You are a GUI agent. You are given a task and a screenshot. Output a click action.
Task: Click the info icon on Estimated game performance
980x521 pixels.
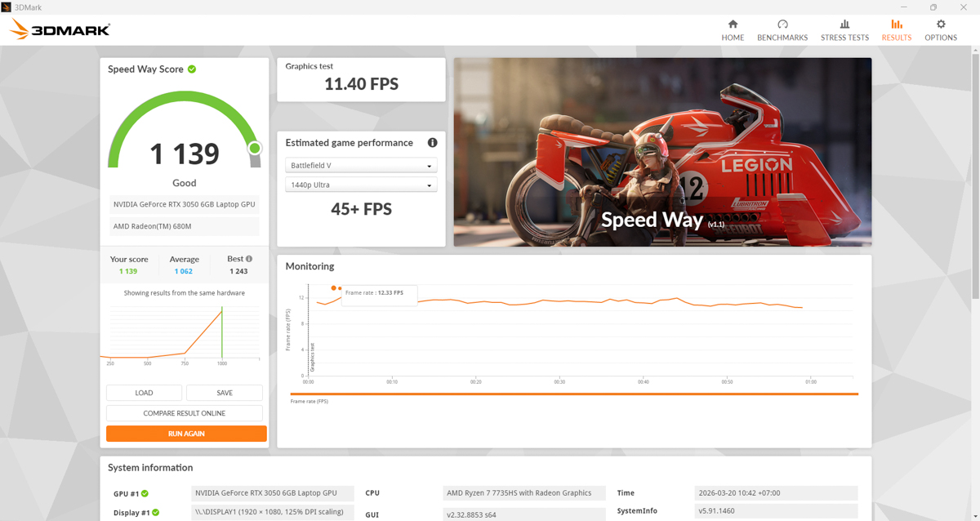pos(432,142)
